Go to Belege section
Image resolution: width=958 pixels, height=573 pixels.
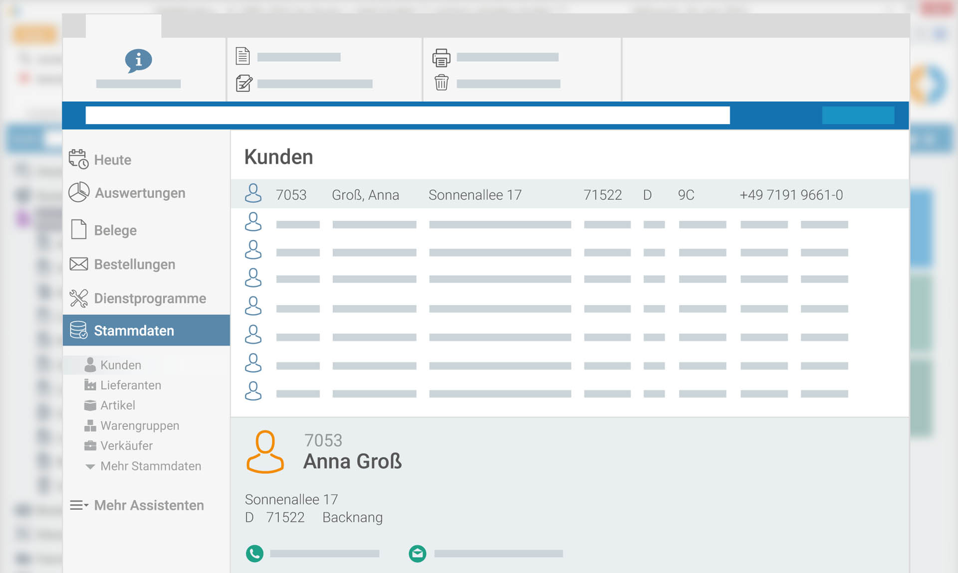click(115, 230)
